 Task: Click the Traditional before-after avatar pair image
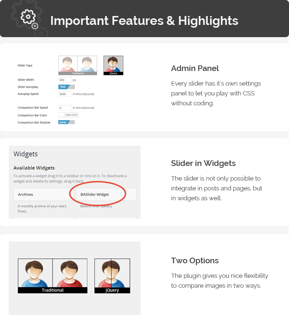(x=52, y=276)
